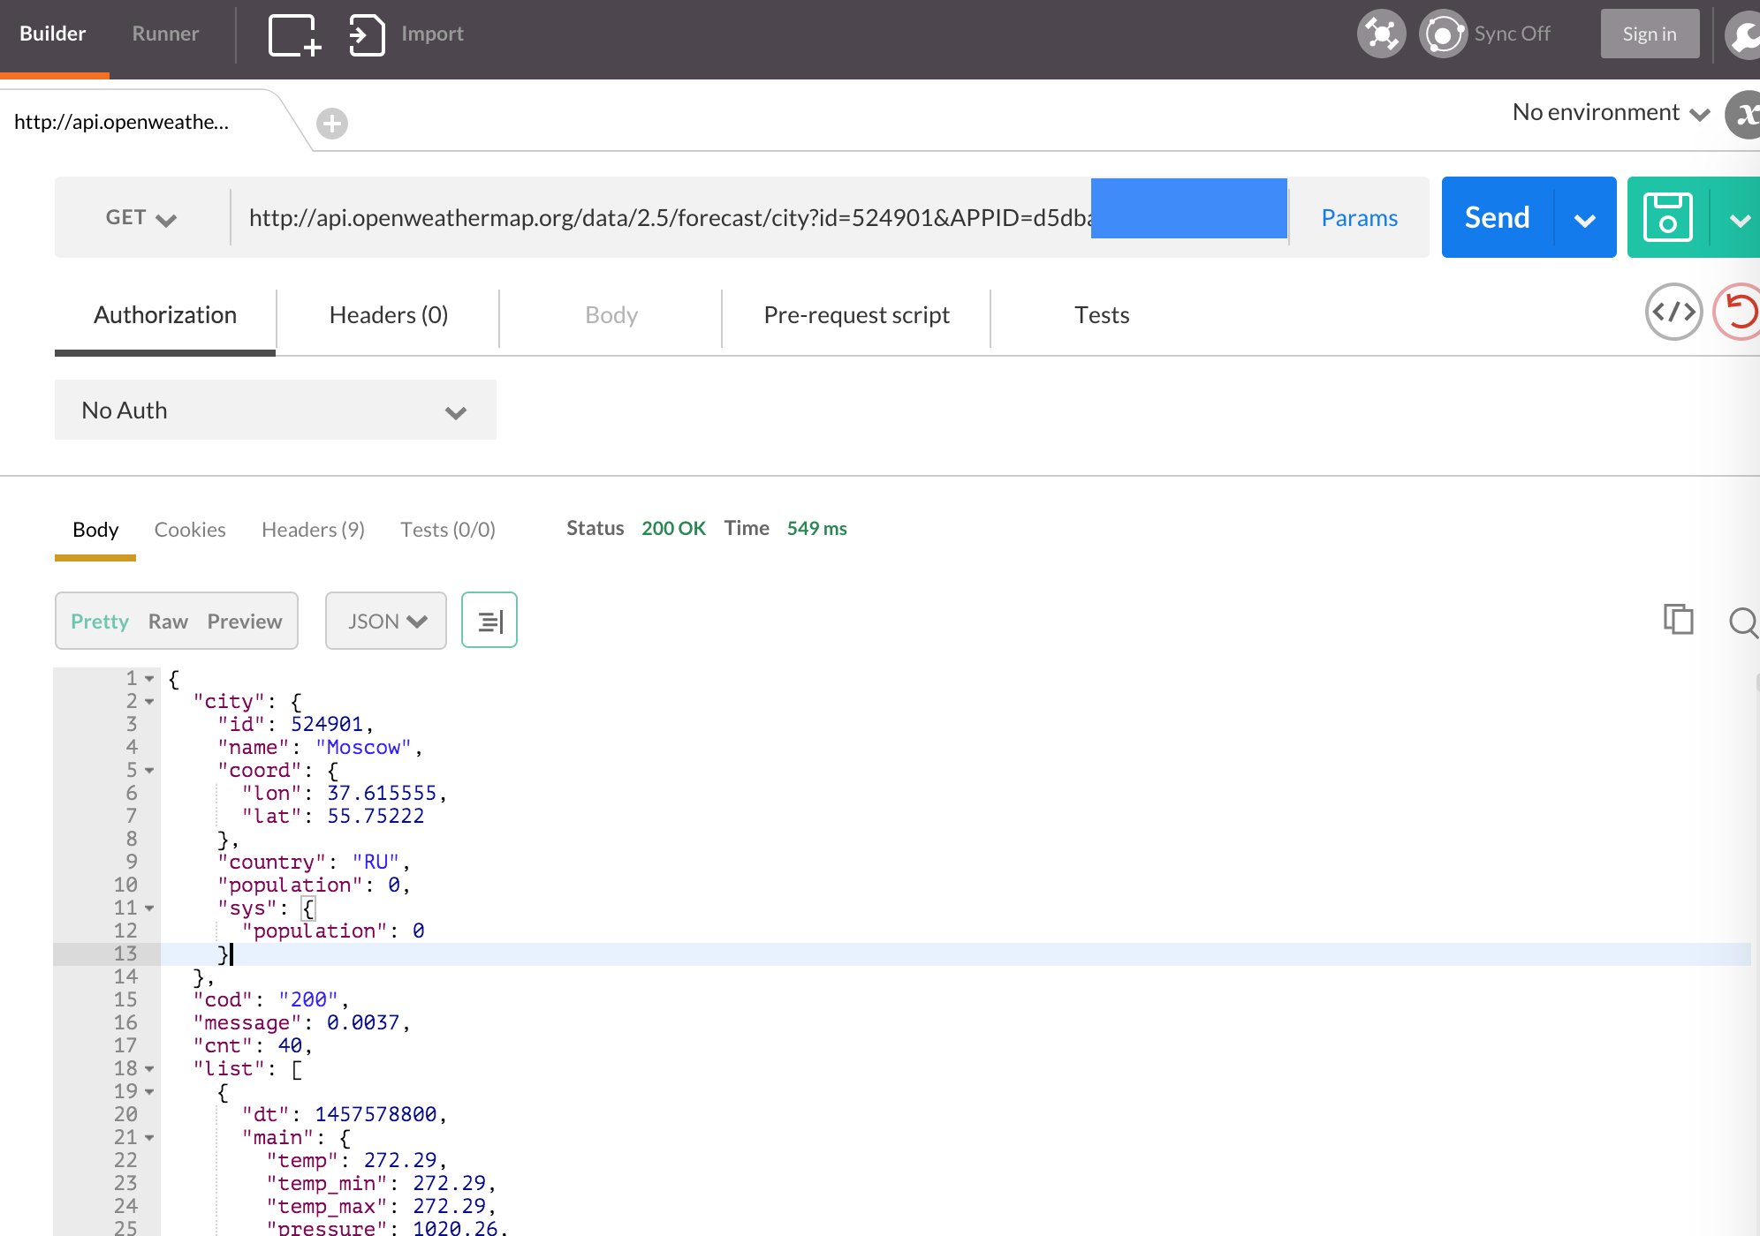Screen dimensions: 1760x1236
Task: Click the Import label
Action: [432, 34]
